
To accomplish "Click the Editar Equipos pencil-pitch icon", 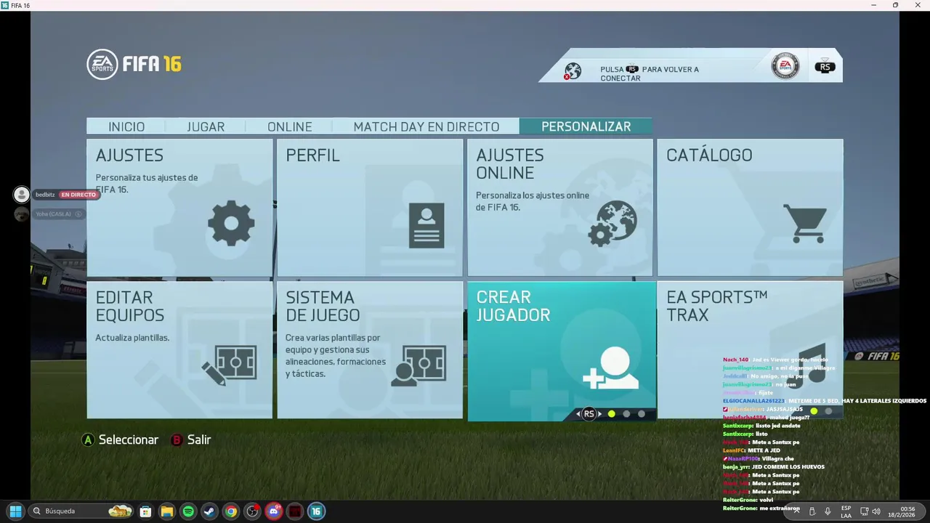I will [230, 365].
